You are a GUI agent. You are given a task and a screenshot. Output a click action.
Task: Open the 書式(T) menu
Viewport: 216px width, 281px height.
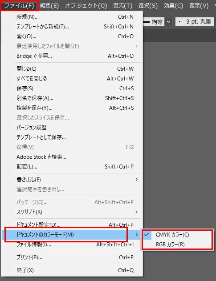tap(122, 6)
